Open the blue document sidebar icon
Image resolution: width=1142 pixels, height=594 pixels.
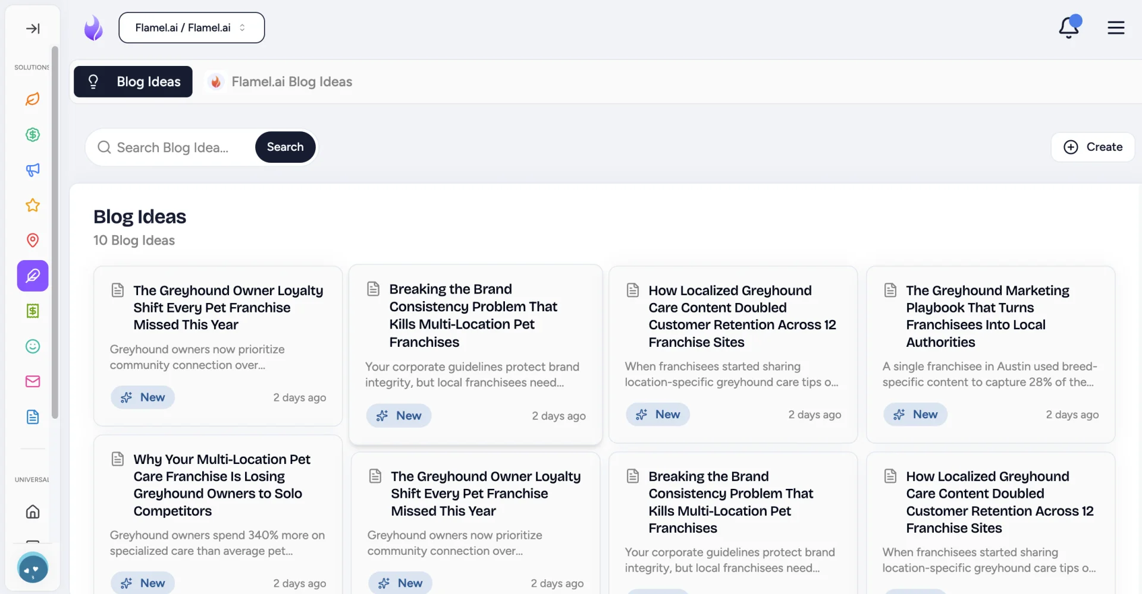point(33,417)
